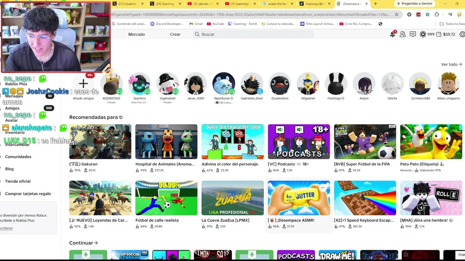The height and width of the screenshot is (261, 465).
Task: Open Comunidades in the sidebar
Action: (18, 157)
